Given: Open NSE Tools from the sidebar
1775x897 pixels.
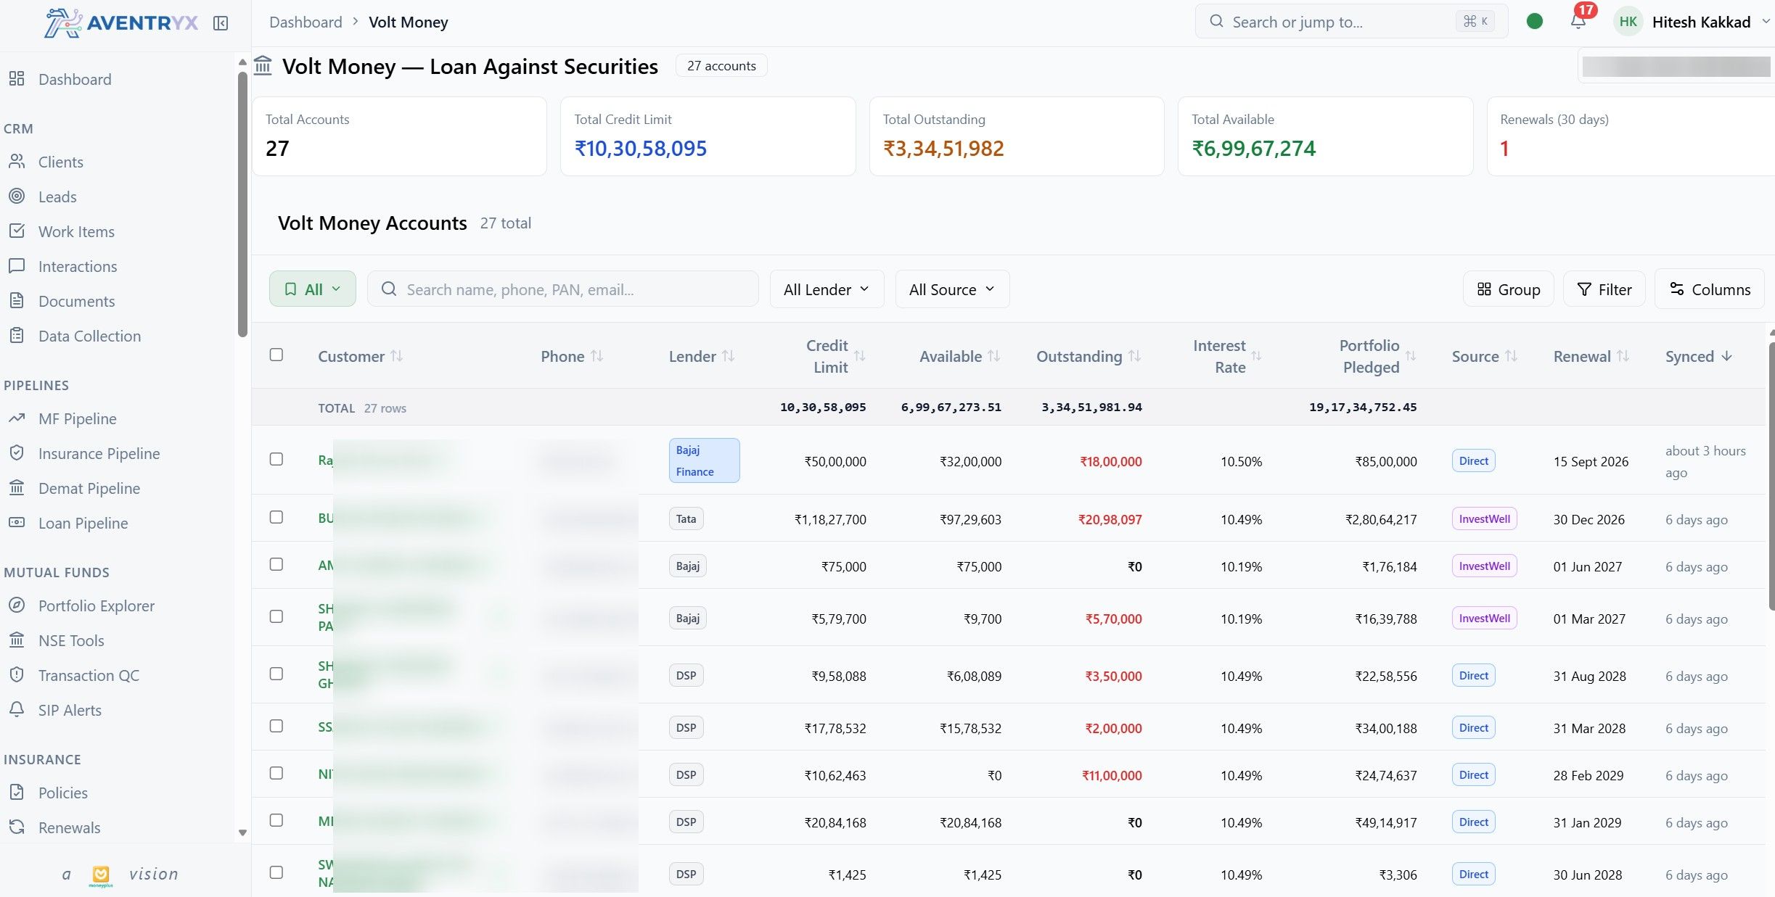Looking at the screenshot, I should (70, 640).
